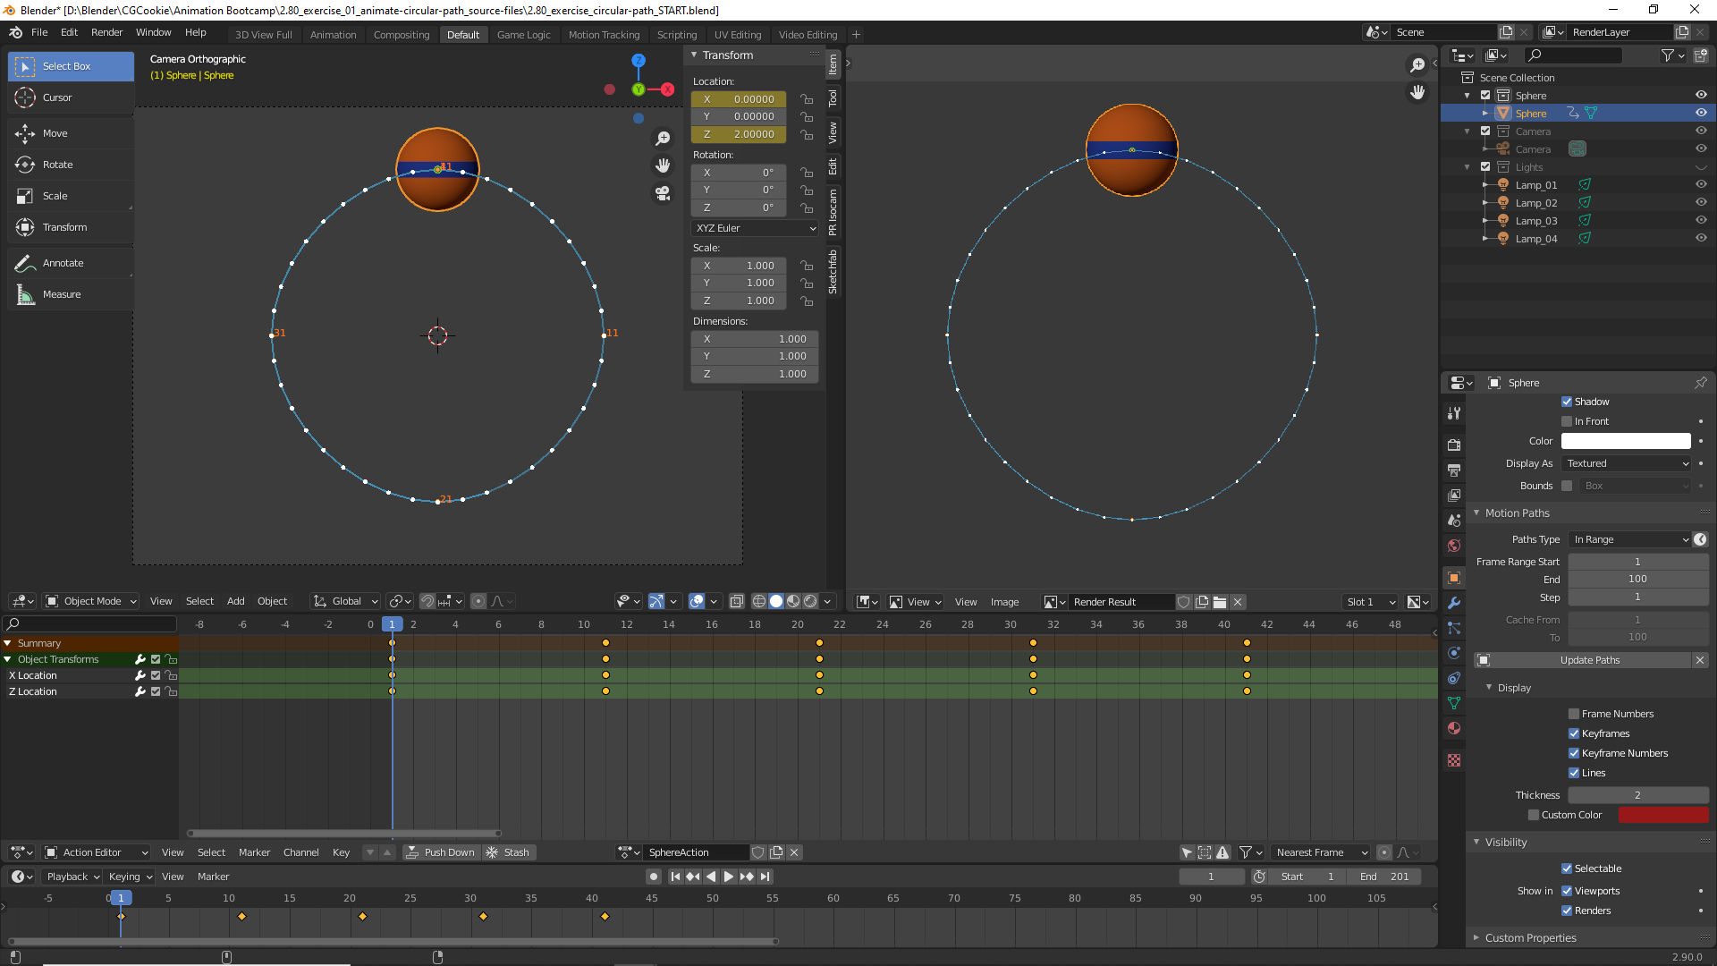Viewport: 1717px width, 966px height.
Task: Open the Paths Type dropdown
Action: [1628, 539]
